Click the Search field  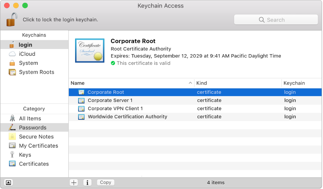click(x=276, y=20)
